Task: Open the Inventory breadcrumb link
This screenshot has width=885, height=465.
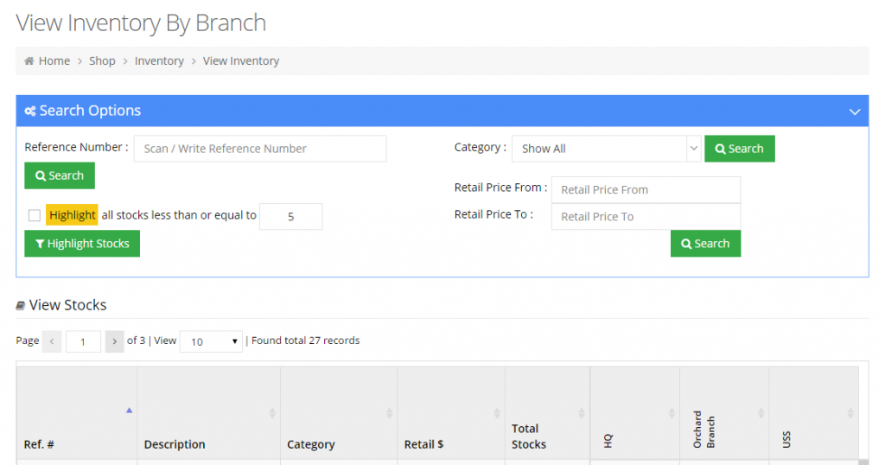Action: [x=159, y=61]
